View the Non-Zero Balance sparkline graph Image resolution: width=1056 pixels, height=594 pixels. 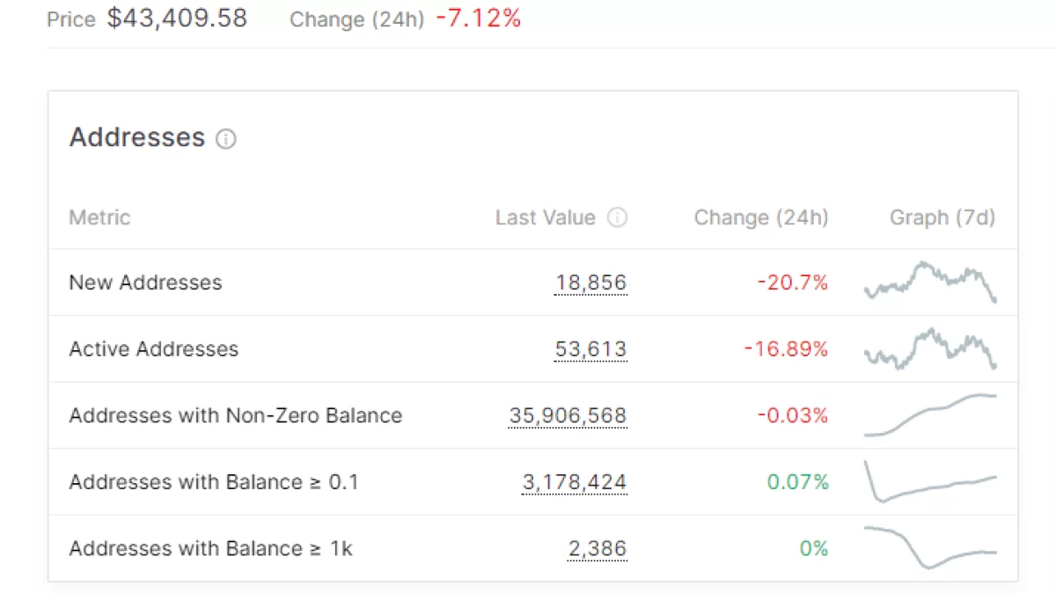click(930, 415)
